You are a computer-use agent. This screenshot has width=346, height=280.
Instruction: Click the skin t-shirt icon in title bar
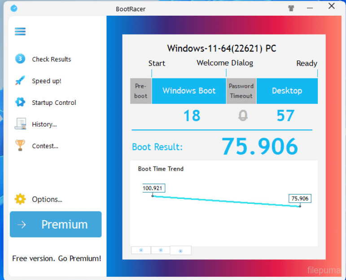[291, 9]
